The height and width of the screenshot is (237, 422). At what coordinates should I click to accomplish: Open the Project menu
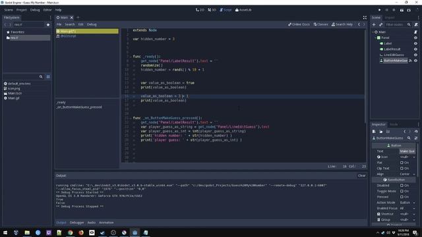(22, 10)
